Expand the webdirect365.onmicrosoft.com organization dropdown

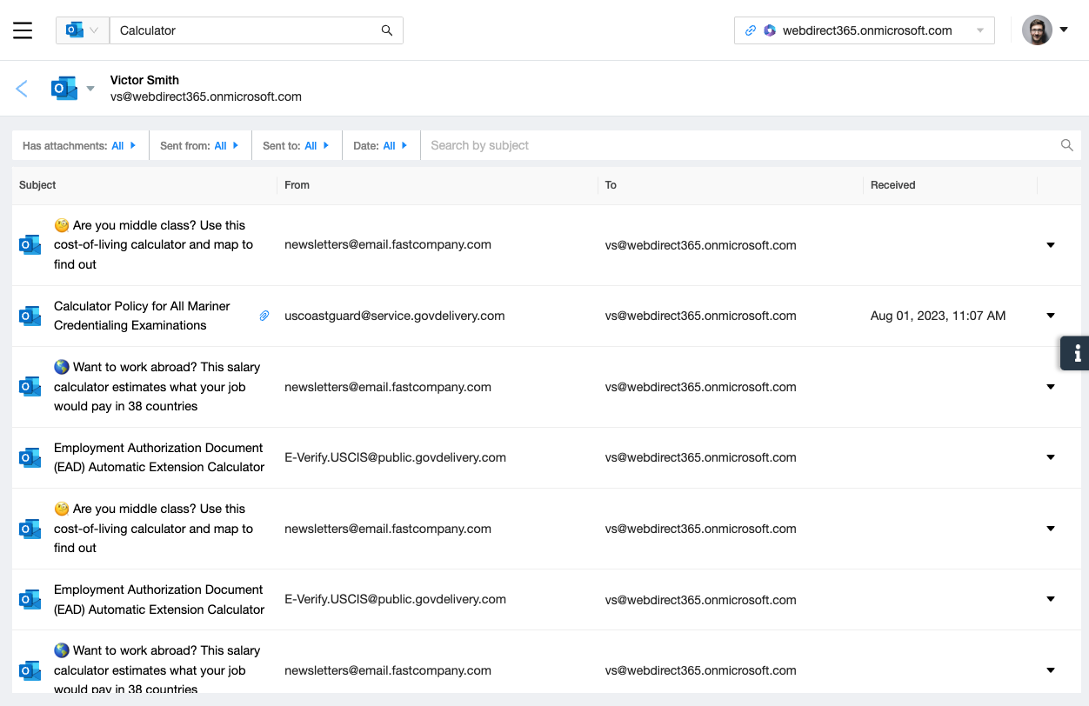point(979,30)
